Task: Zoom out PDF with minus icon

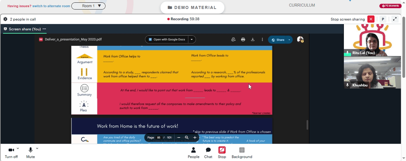Action: 179,137
